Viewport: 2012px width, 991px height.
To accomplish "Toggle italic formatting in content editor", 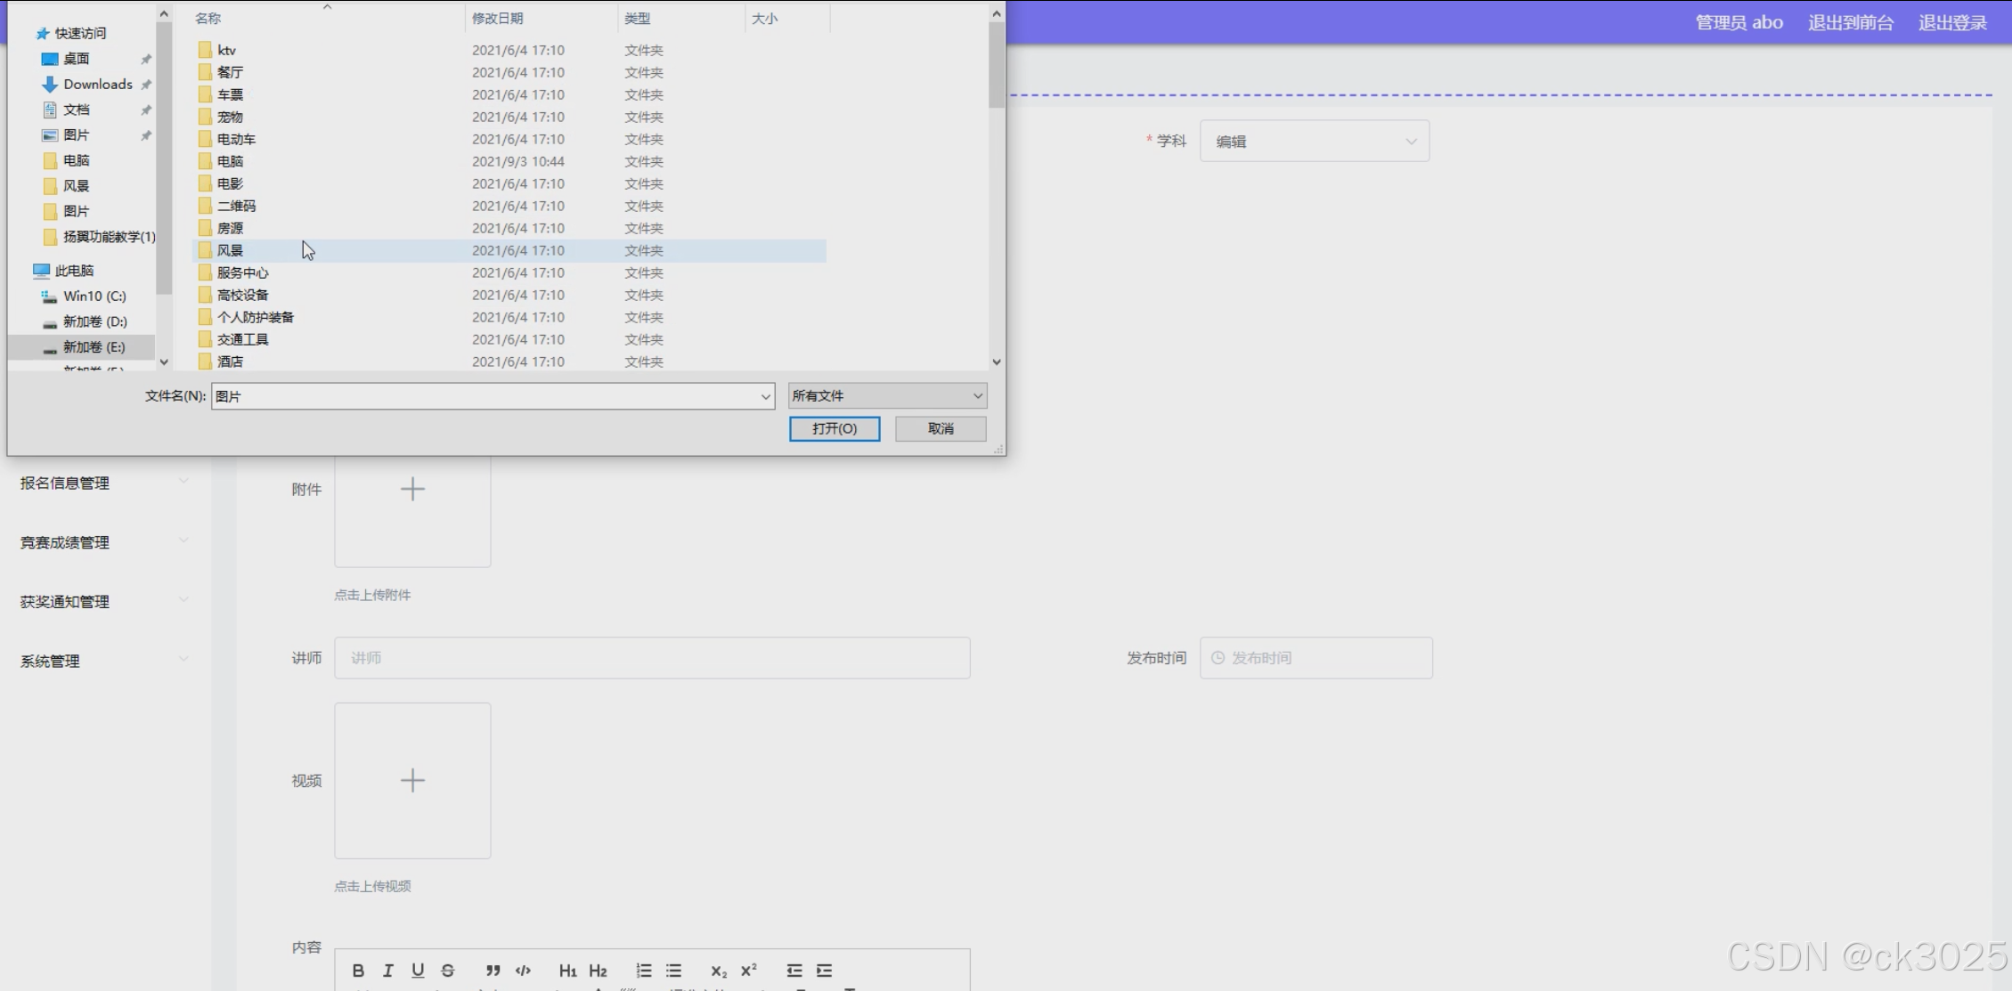I will click(387, 971).
